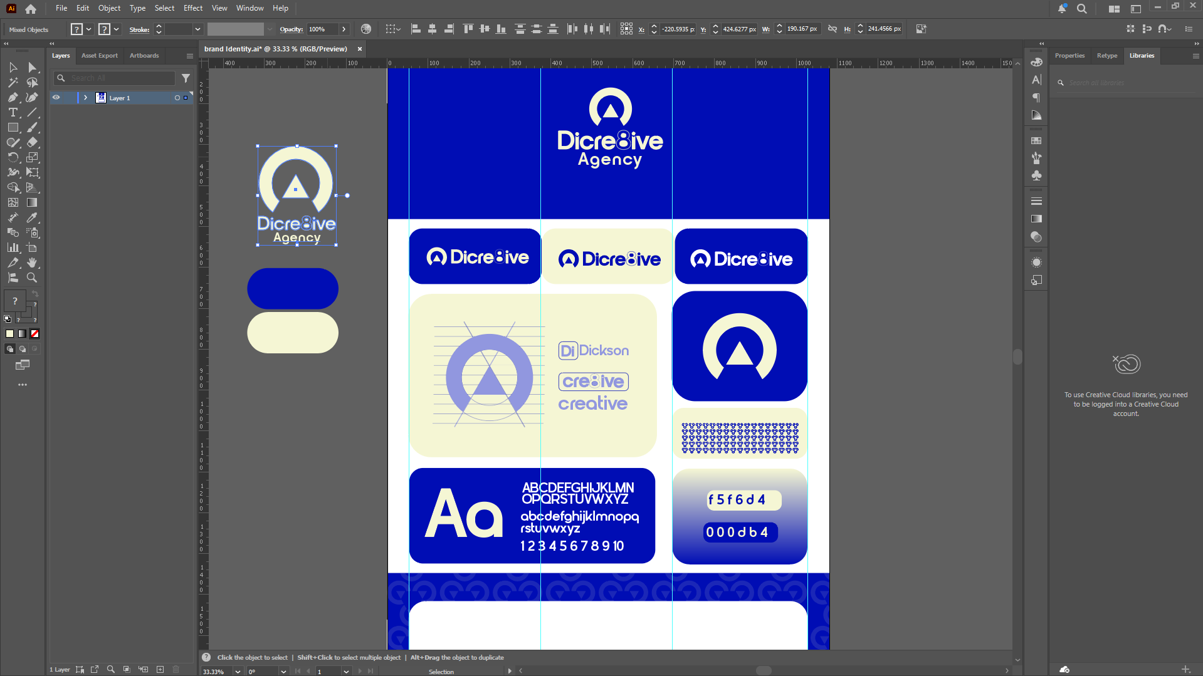Click Vertical Align Top icon

click(468, 29)
